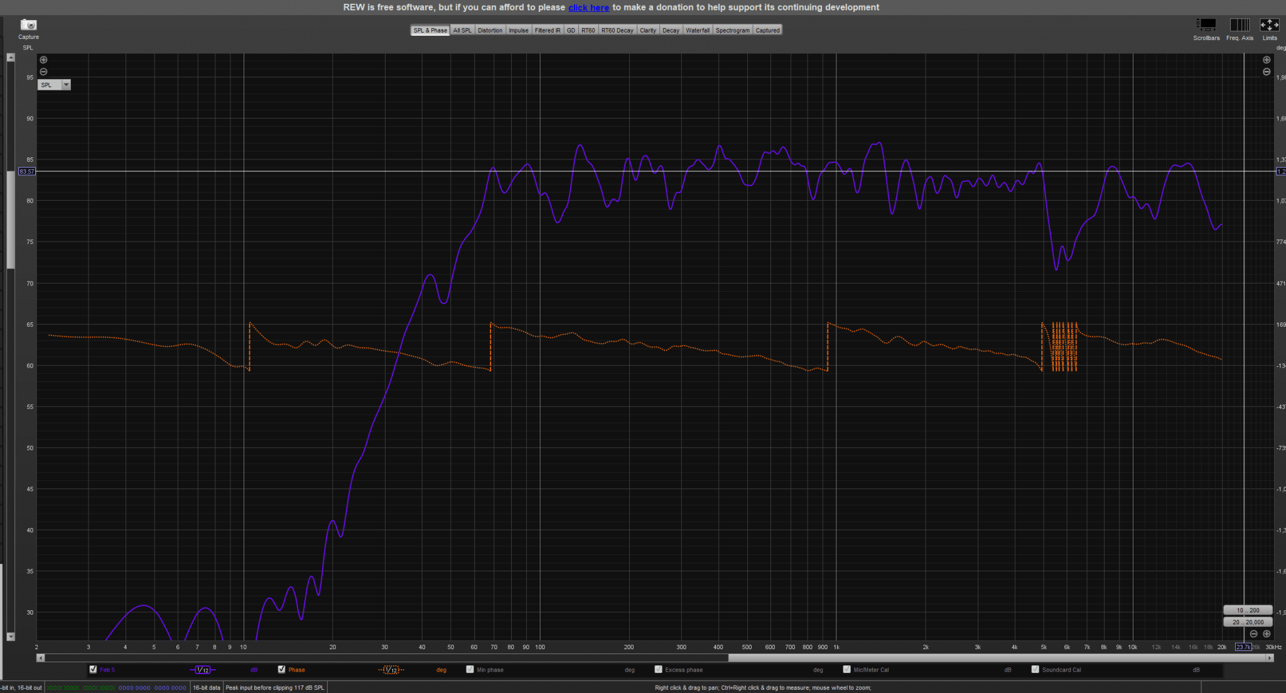Click the up arrow of the vertical scrollbar
The height and width of the screenshot is (693, 1286).
click(10, 57)
